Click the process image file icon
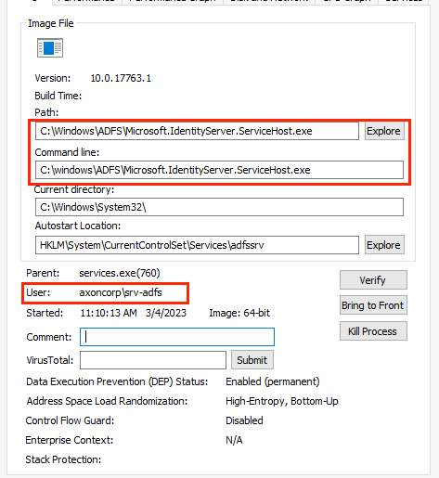The height and width of the screenshot is (478, 439). click(x=50, y=48)
